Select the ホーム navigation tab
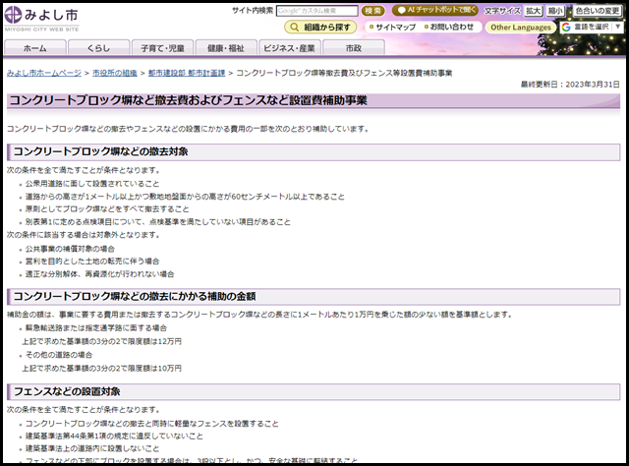This screenshot has width=629, height=466. pyautogui.click(x=34, y=48)
